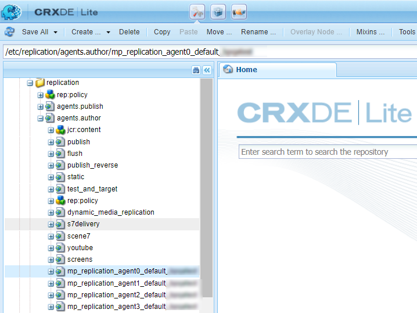The height and width of the screenshot is (313, 417).
Task: Click the replication folder icon
Action: click(x=40, y=83)
